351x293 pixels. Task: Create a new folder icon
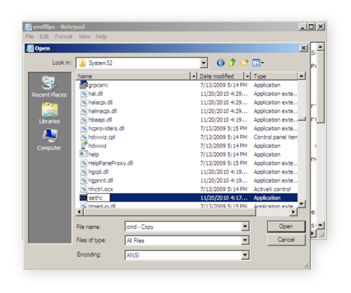point(244,63)
